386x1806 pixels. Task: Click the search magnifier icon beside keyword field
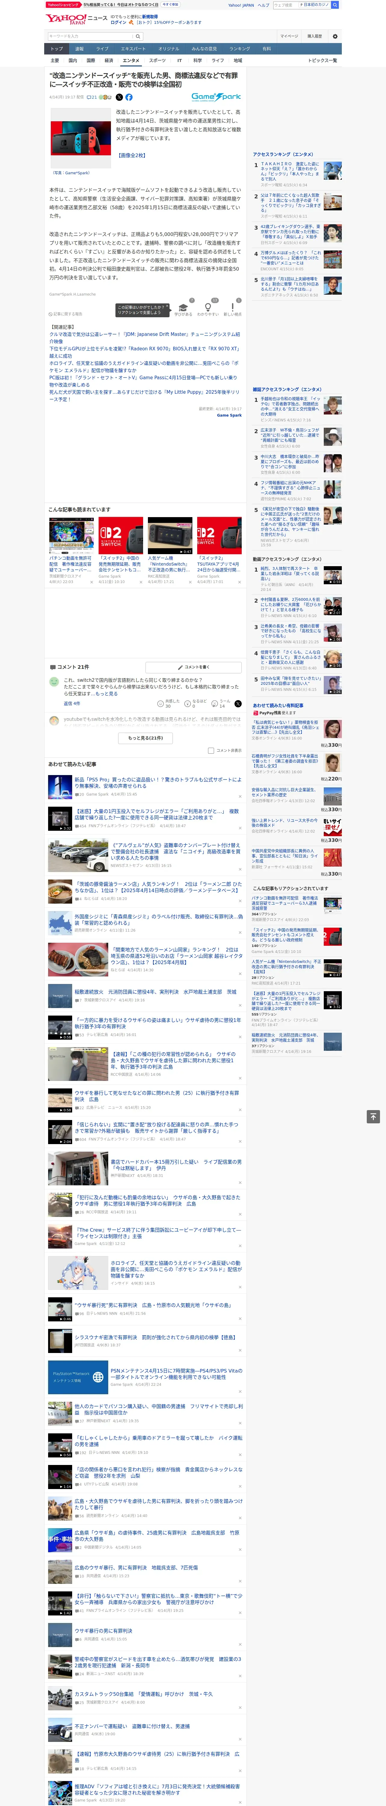pyautogui.click(x=138, y=36)
